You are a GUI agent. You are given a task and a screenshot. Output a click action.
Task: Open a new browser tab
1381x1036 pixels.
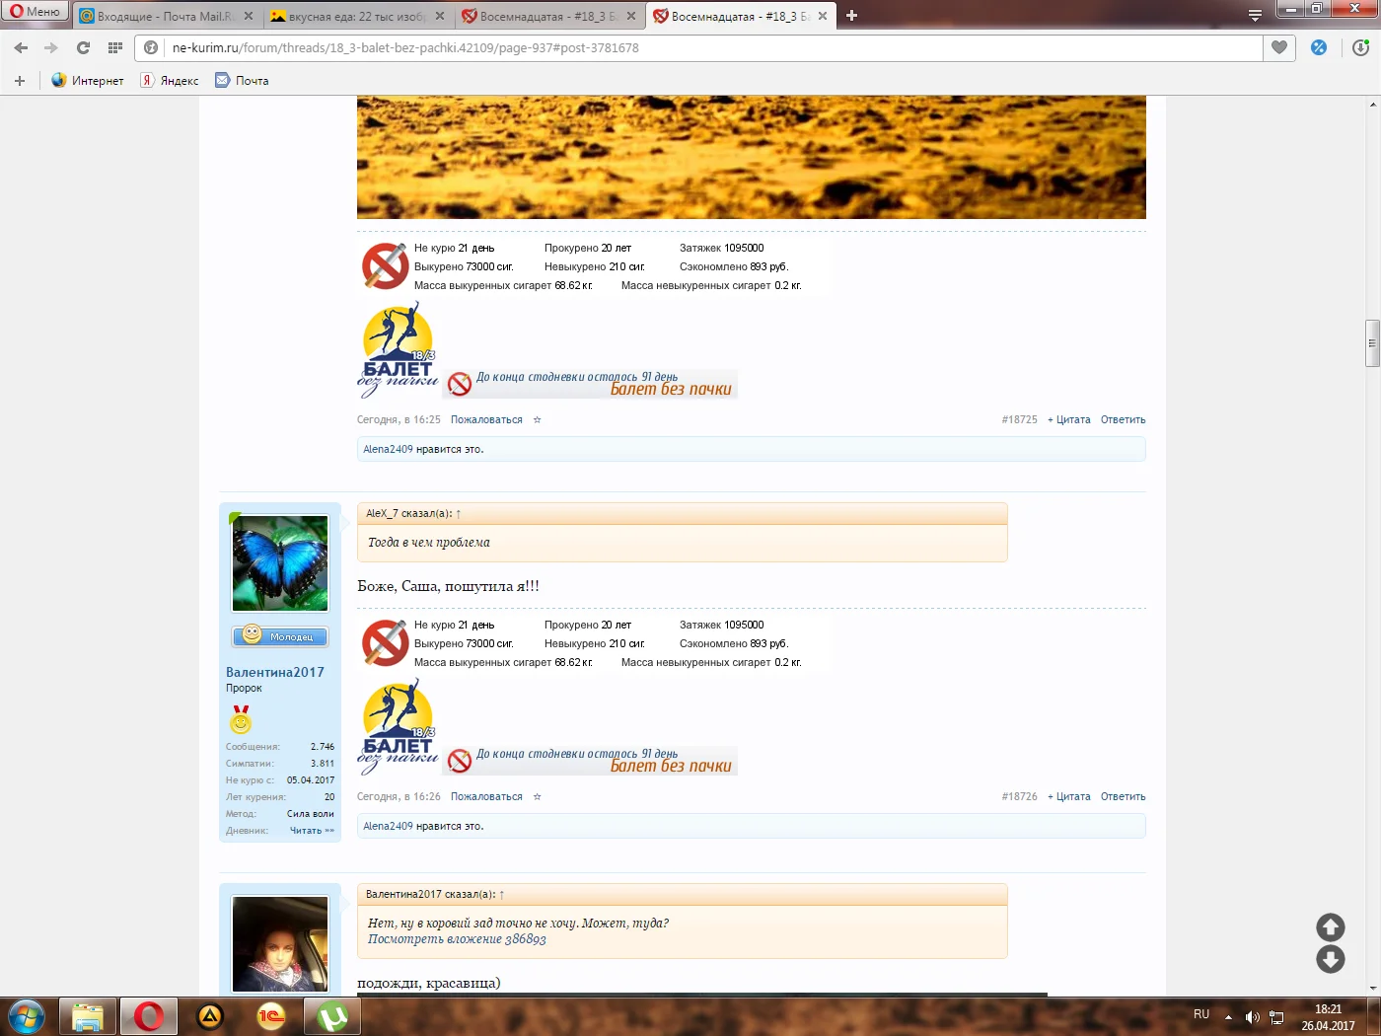click(851, 16)
